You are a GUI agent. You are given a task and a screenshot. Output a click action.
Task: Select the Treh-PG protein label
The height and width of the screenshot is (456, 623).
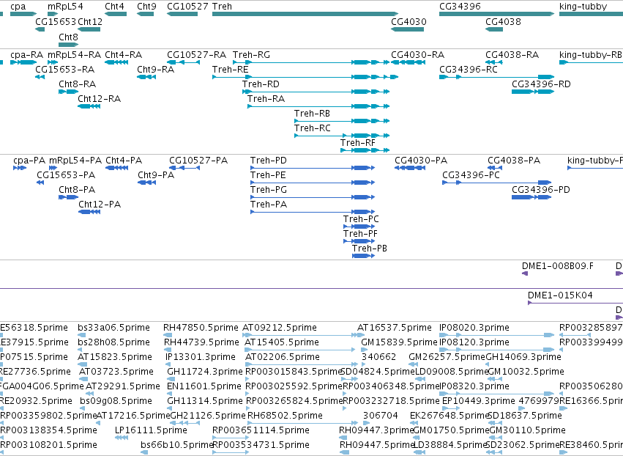pyautogui.click(x=269, y=190)
